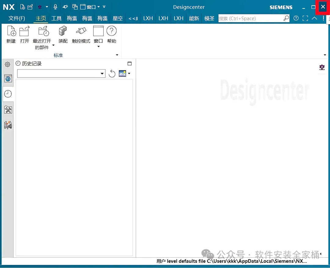Click the NX logo in the title bar
This screenshot has height=268, width=330.
pyautogui.click(x=9, y=7)
